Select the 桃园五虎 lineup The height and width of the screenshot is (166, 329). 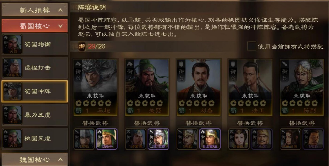pos(34,139)
